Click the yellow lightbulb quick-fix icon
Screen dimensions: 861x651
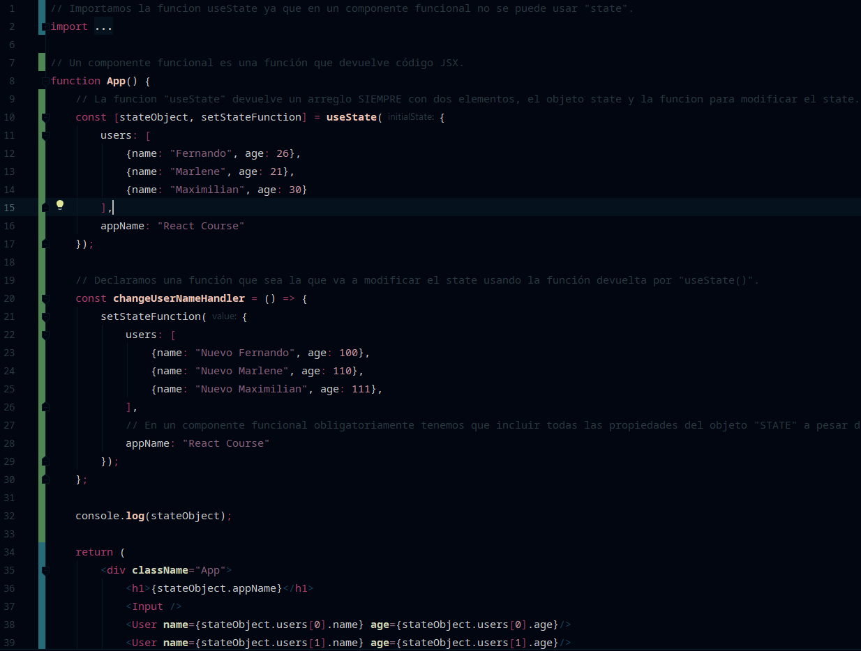tap(60, 205)
